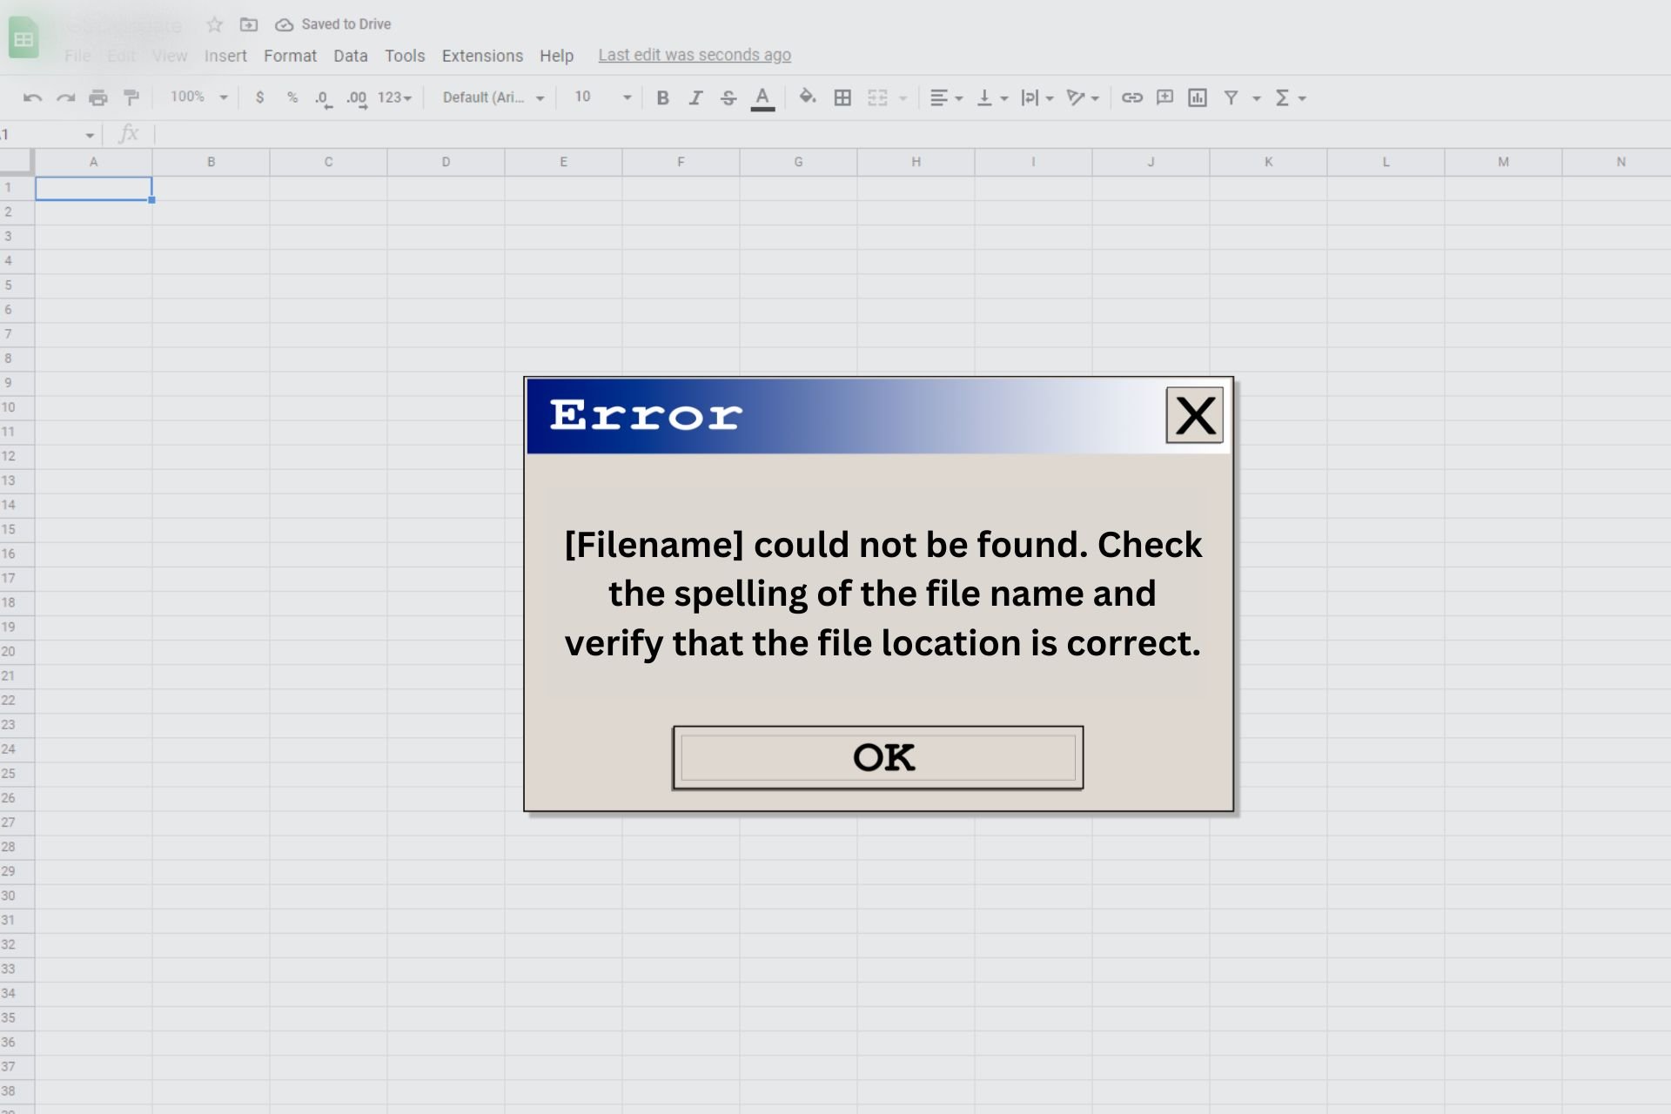Click the Redo arrow icon
The image size is (1671, 1114).
(x=65, y=97)
